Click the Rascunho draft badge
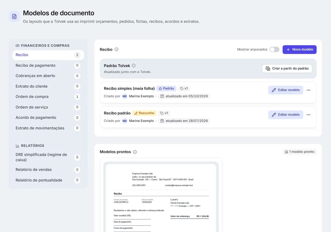331x232 pixels. (144, 113)
